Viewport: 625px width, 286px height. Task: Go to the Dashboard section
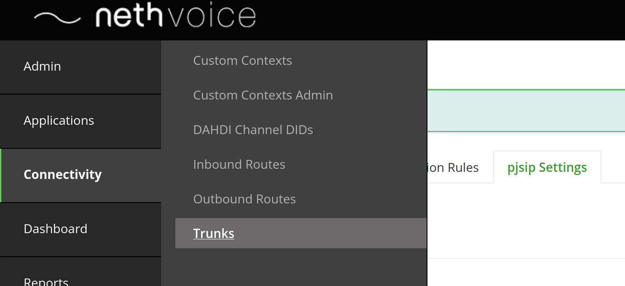[x=80, y=229]
